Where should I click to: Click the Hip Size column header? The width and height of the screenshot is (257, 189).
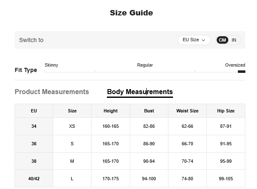click(226, 111)
